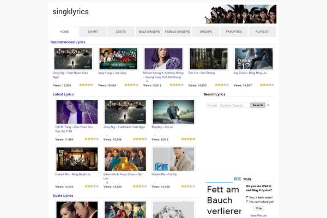Rate Eric Lin Nei Shang with stars
The width and height of the screenshot is (327, 218).
point(222,85)
